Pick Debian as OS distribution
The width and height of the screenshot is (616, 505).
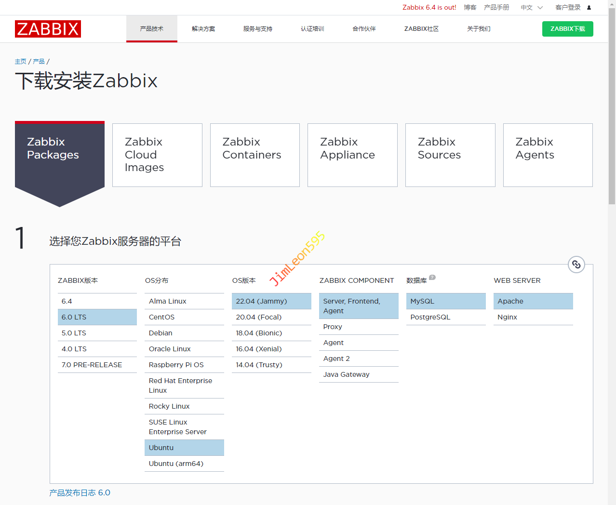[x=184, y=333]
